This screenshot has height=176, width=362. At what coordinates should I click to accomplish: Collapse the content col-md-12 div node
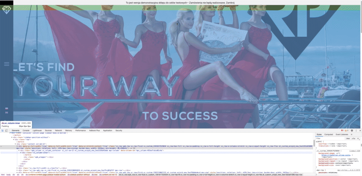pyautogui.click(x=15, y=144)
